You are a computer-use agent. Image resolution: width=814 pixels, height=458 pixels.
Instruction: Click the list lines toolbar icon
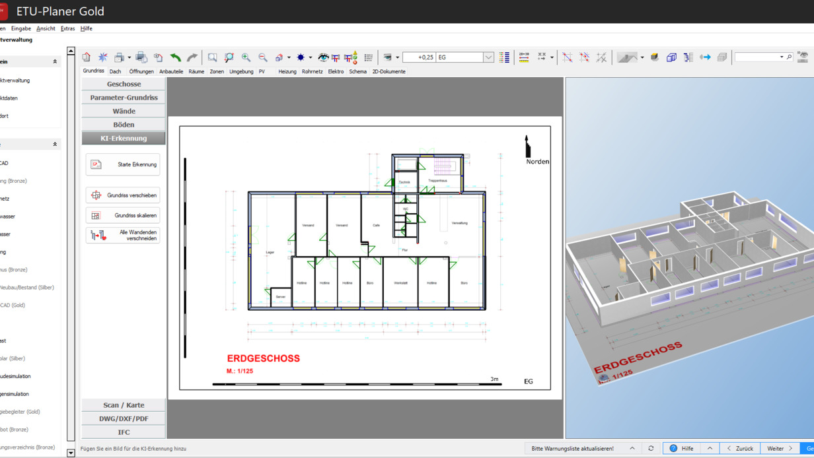click(369, 57)
